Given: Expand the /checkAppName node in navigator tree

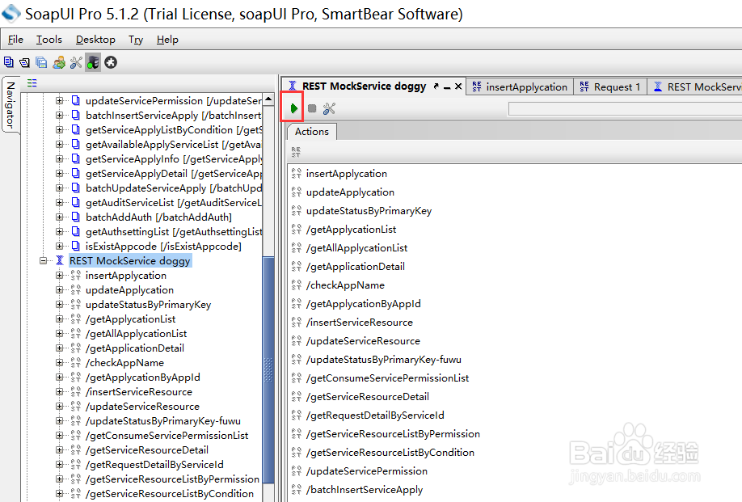Looking at the screenshot, I should pyautogui.click(x=60, y=362).
